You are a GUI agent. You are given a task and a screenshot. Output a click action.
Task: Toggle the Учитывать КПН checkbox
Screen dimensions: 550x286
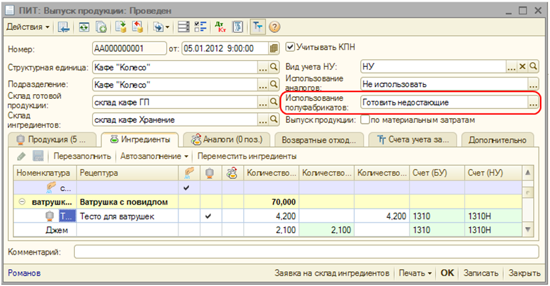(290, 47)
